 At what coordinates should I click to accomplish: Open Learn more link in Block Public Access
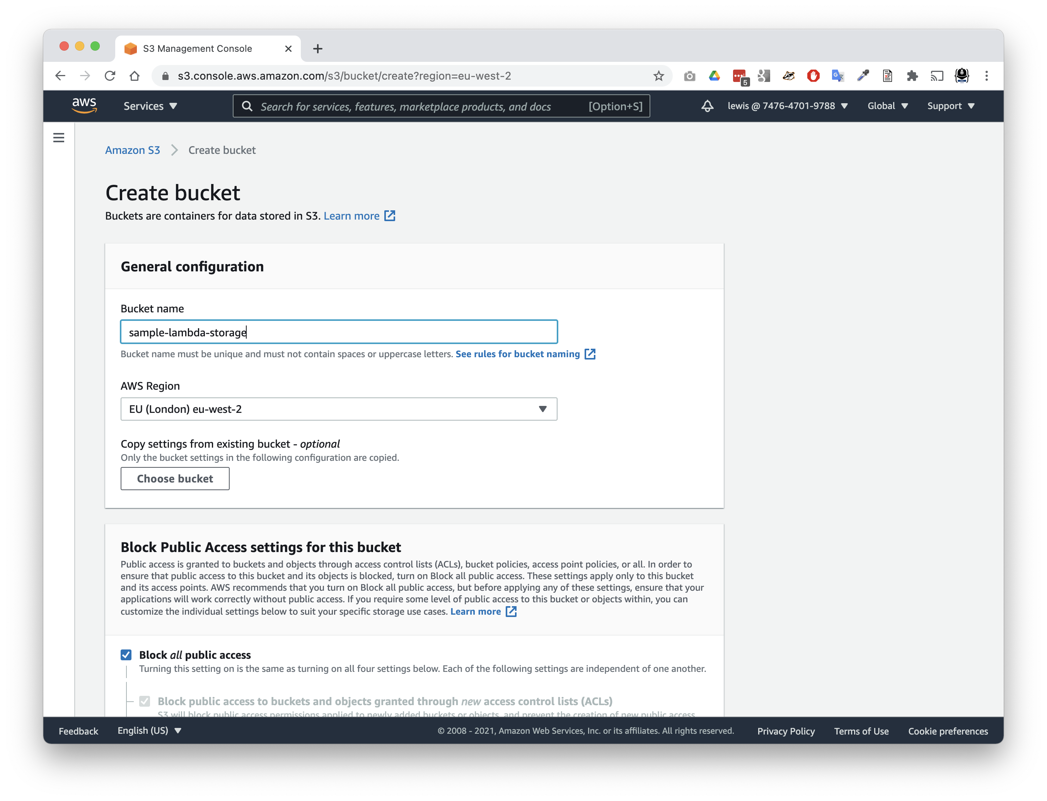pyautogui.click(x=475, y=611)
